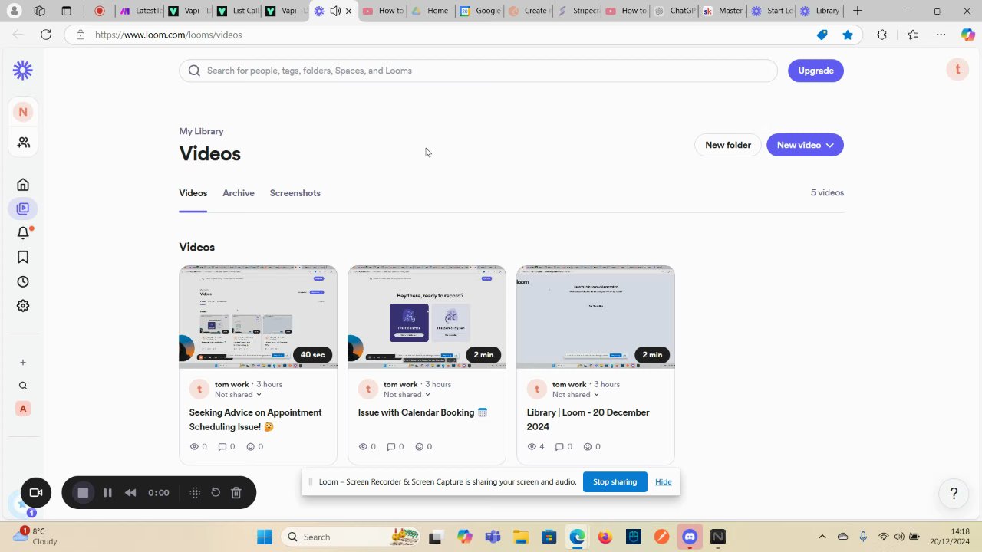Reload the browser page

(x=46, y=34)
